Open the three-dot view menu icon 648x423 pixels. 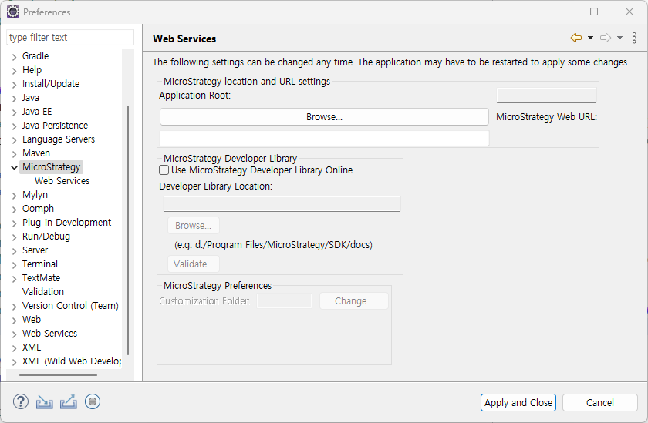click(x=634, y=38)
